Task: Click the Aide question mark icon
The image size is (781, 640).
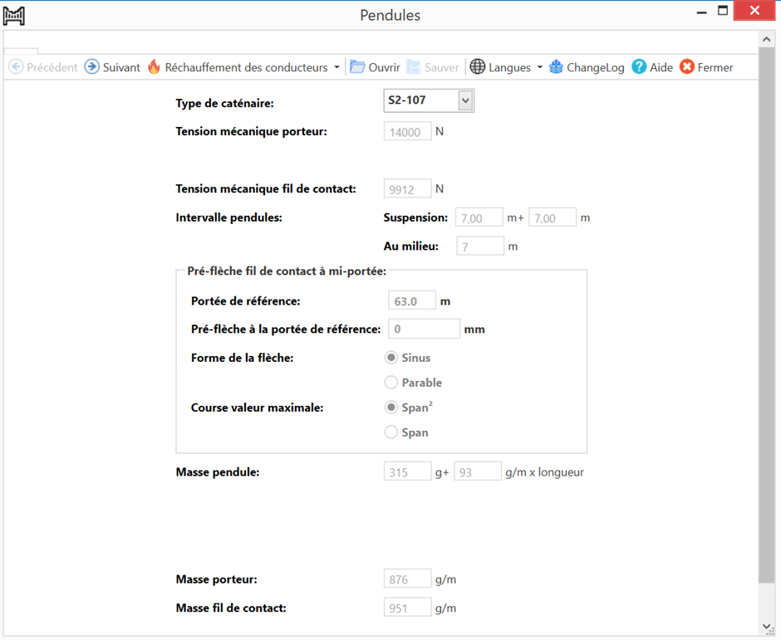Action: 639,67
